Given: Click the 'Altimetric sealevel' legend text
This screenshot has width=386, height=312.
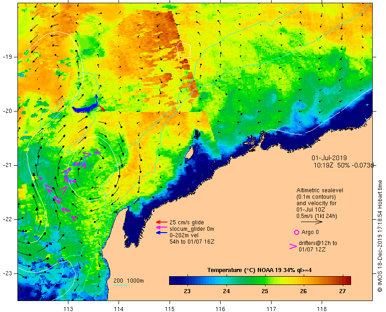Looking at the screenshot, I should click(319, 190).
